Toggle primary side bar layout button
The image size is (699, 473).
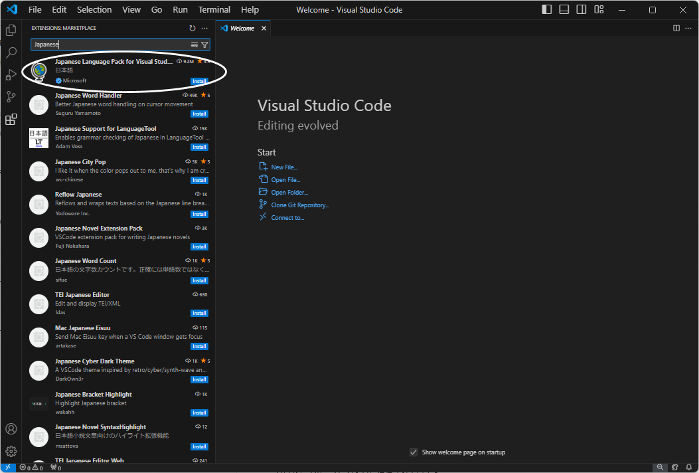(546, 9)
